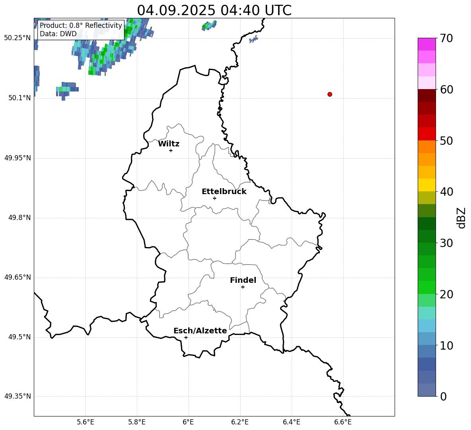Pick the dark red swatch just below 60 dBZ
471x430 pixels.
(427, 95)
